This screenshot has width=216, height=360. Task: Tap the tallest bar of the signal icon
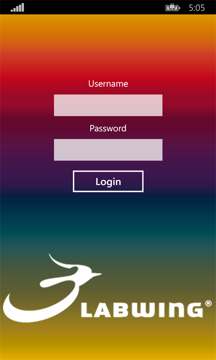point(23,8)
